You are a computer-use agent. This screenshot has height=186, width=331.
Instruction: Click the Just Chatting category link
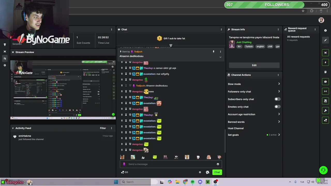pyautogui.click(x=244, y=42)
